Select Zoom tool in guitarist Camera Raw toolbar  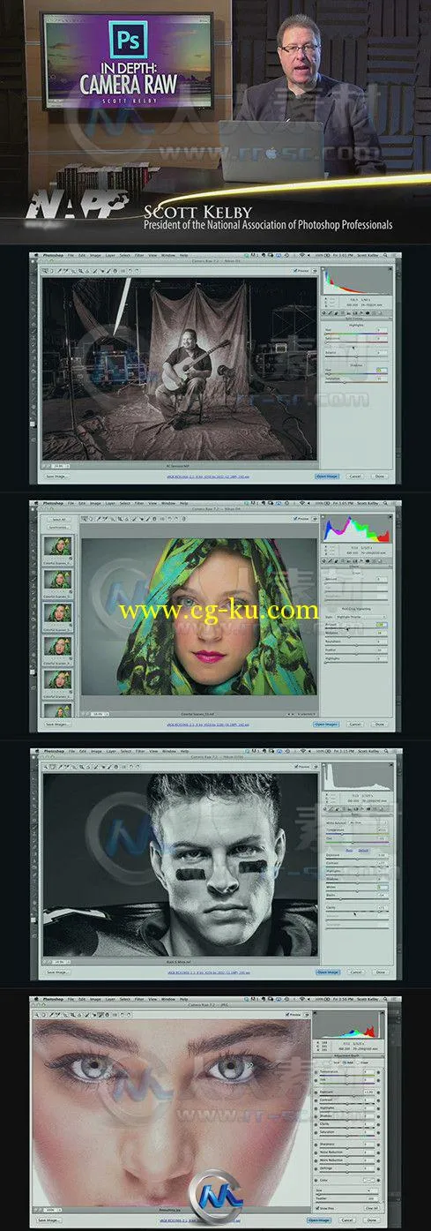[45, 270]
